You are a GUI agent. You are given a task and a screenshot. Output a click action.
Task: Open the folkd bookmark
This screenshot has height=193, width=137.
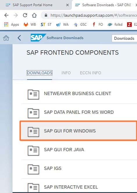pos(115,25)
